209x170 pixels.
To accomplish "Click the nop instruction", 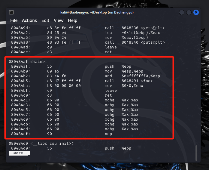I will (108, 134).
